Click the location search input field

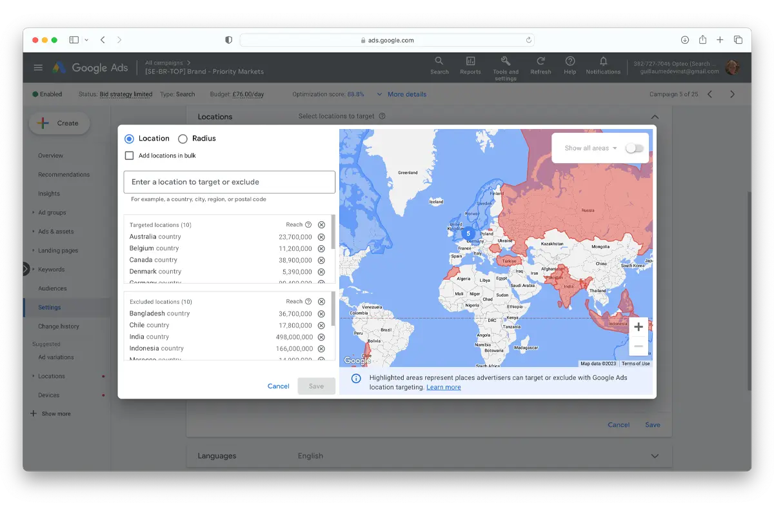(229, 182)
